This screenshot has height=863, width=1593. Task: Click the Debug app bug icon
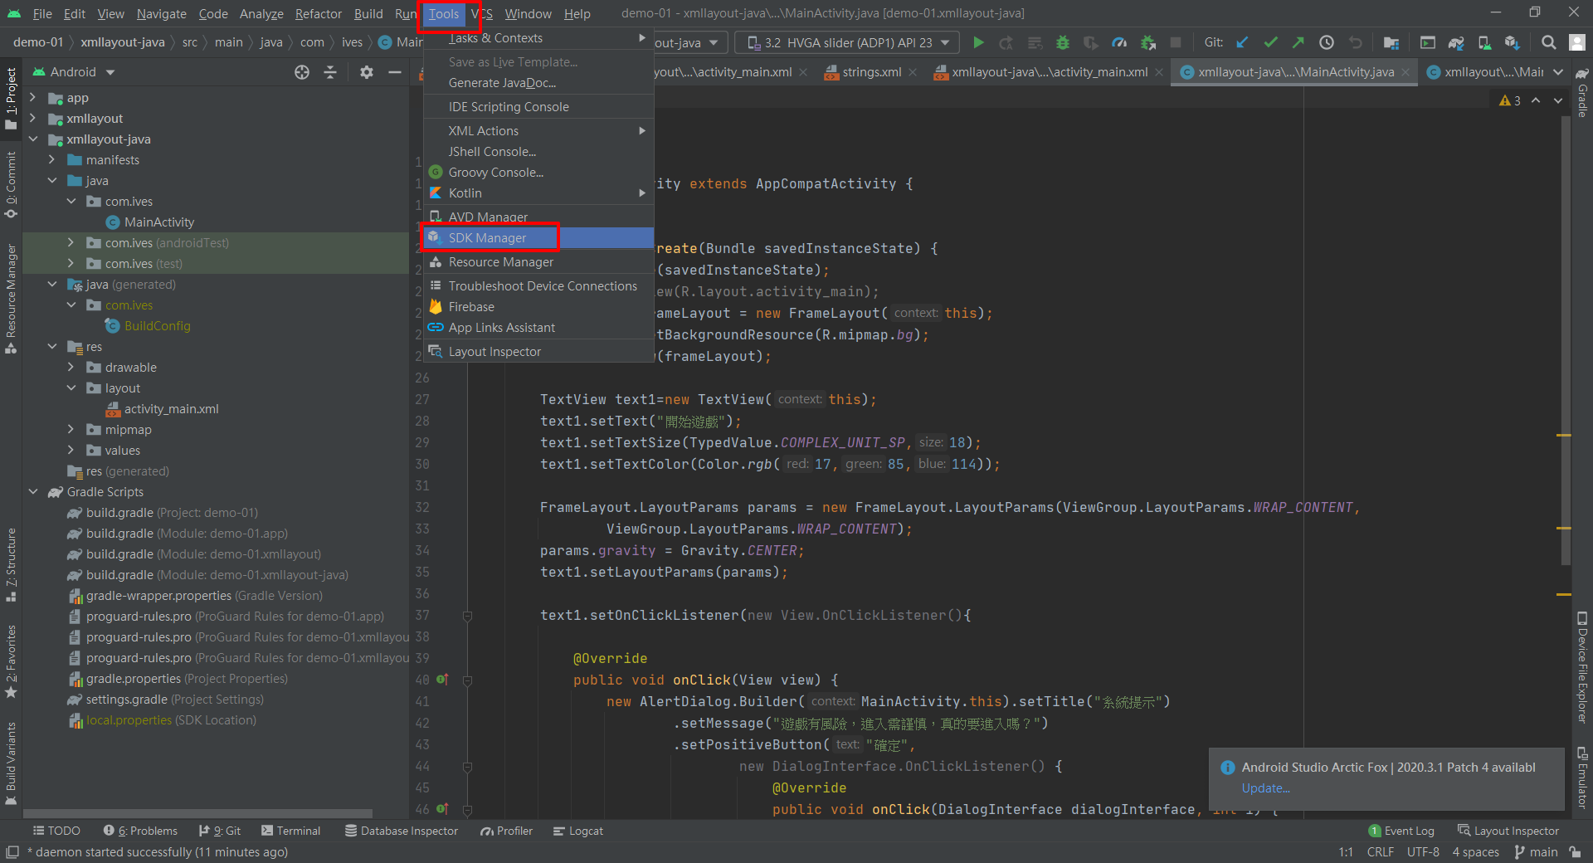(x=1062, y=42)
